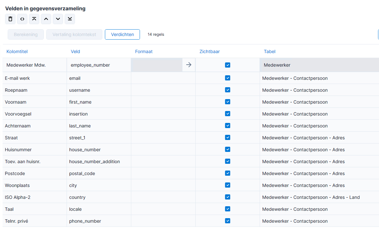
Task: Click the Vertaling kolomtekst button
Action: click(74, 34)
